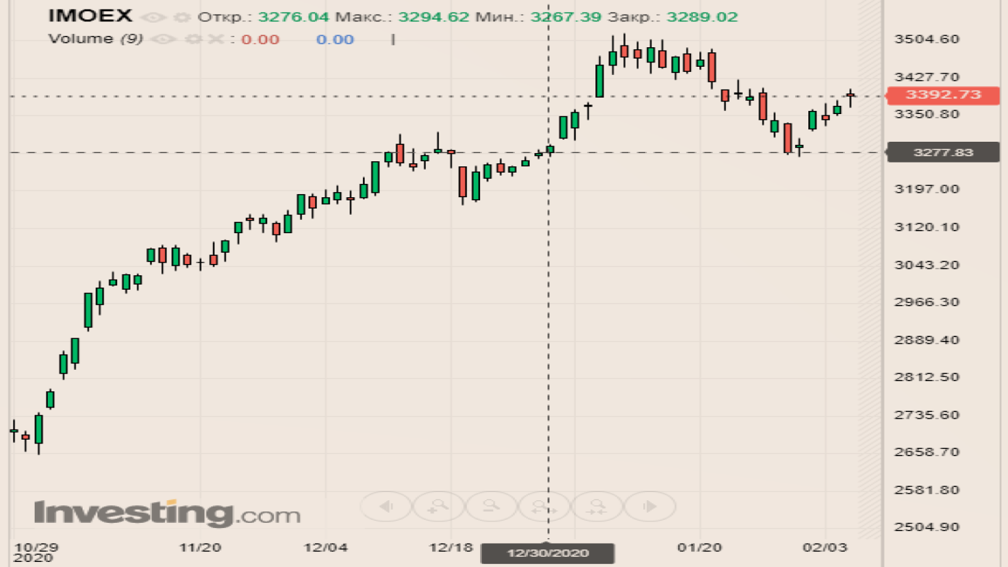This screenshot has height=567, width=1008.
Task: Click time axis label 02/03
Action: (x=825, y=547)
